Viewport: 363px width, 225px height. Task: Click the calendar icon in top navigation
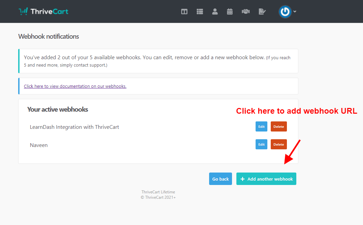(230, 11)
